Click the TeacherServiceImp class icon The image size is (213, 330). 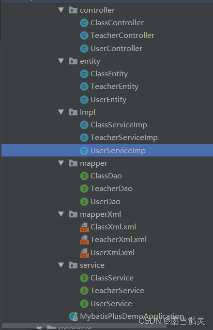pyautogui.click(x=84, y=138)
